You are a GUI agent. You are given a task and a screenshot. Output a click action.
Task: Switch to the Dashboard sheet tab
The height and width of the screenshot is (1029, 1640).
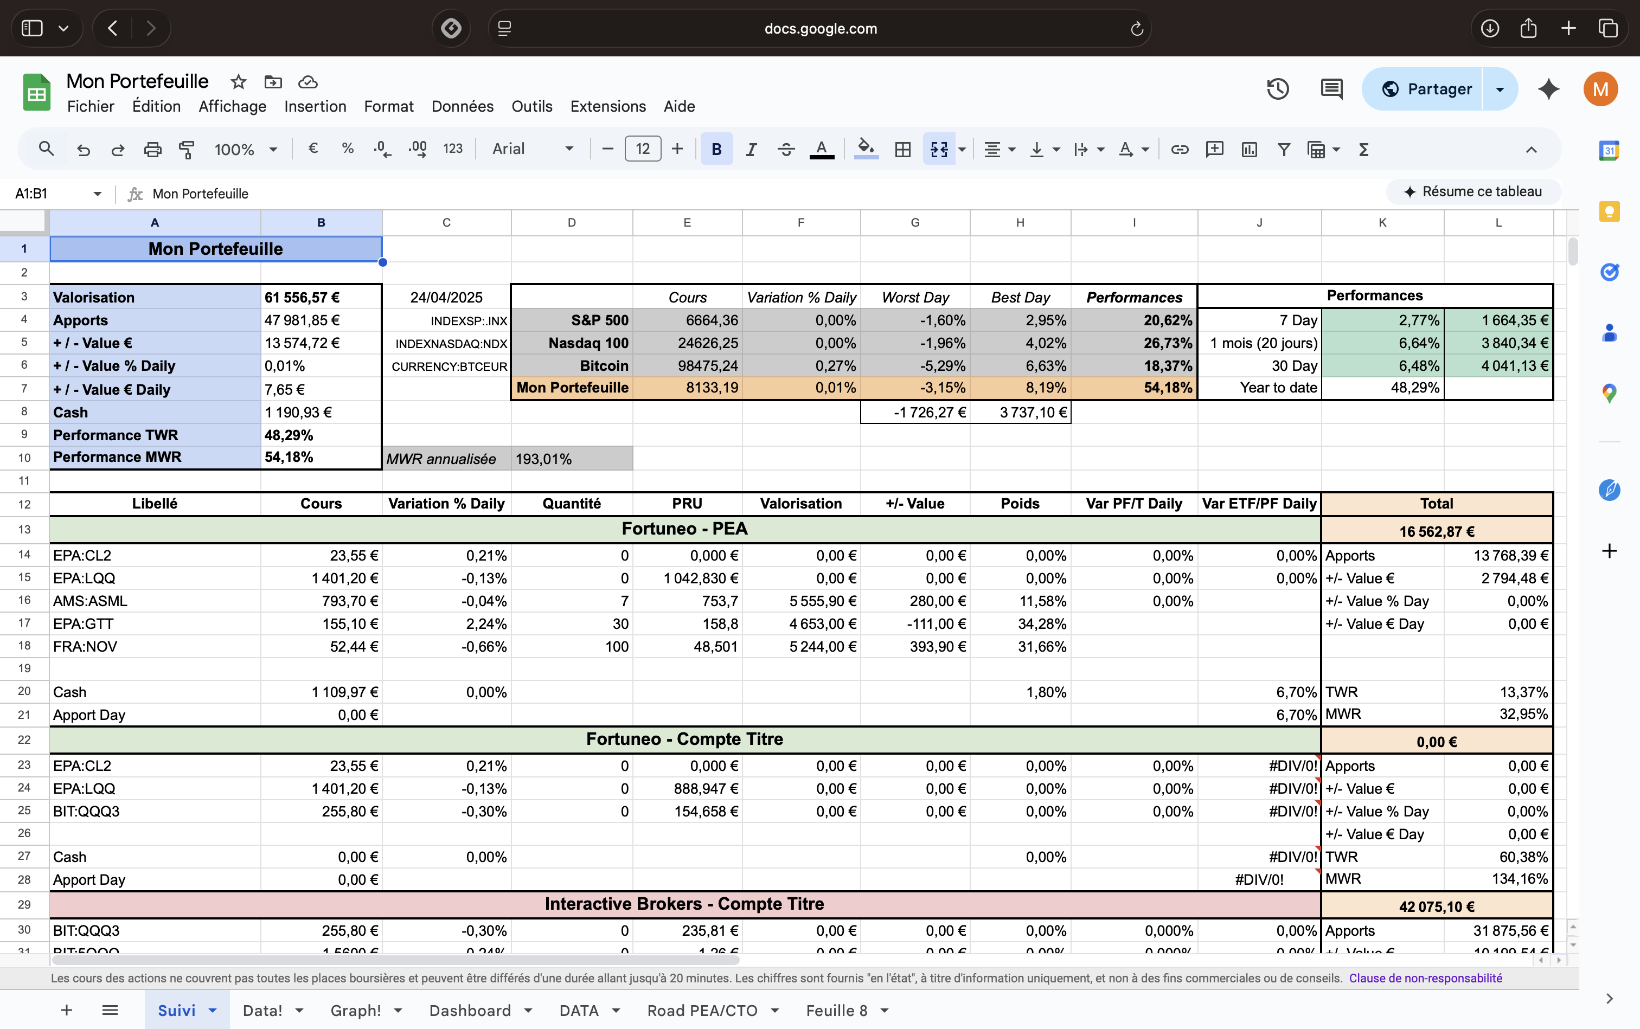[x=470, y=1011]
